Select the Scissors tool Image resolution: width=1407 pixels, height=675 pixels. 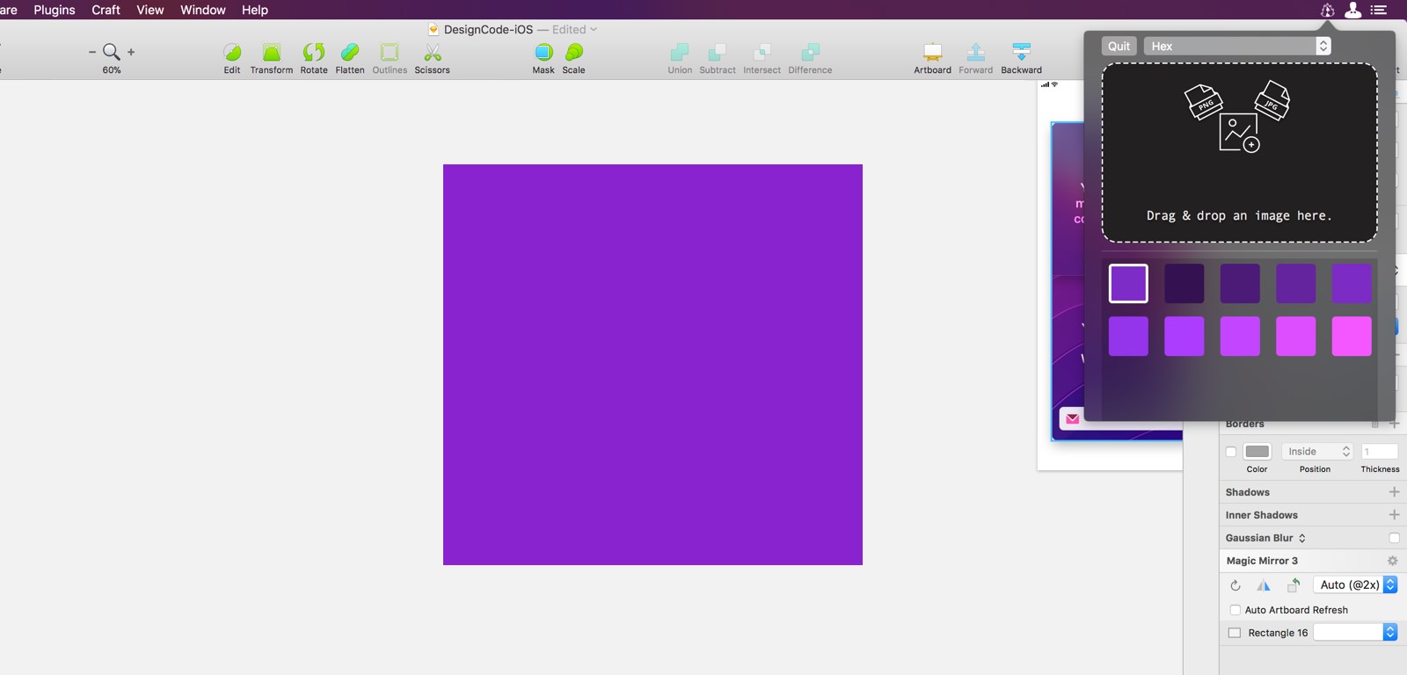click(433, 53)
